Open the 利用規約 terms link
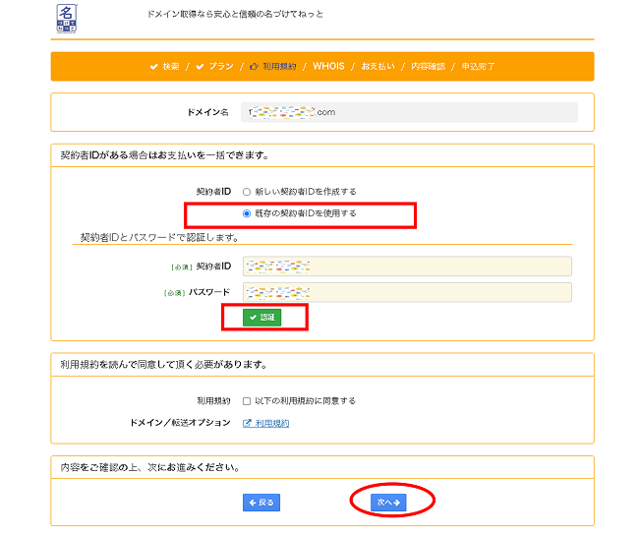Image resolution: width=639 pixels, height=535 pixels. (272, 423)
